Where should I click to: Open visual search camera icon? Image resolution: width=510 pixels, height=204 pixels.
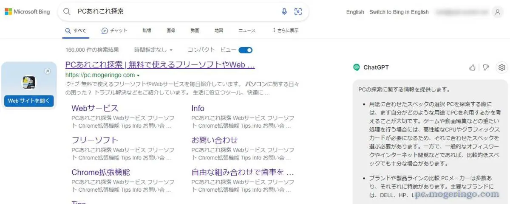298,12
